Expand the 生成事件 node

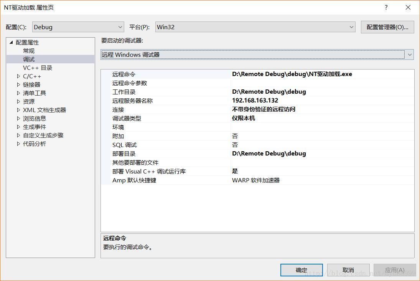click(x=18, y=127)
